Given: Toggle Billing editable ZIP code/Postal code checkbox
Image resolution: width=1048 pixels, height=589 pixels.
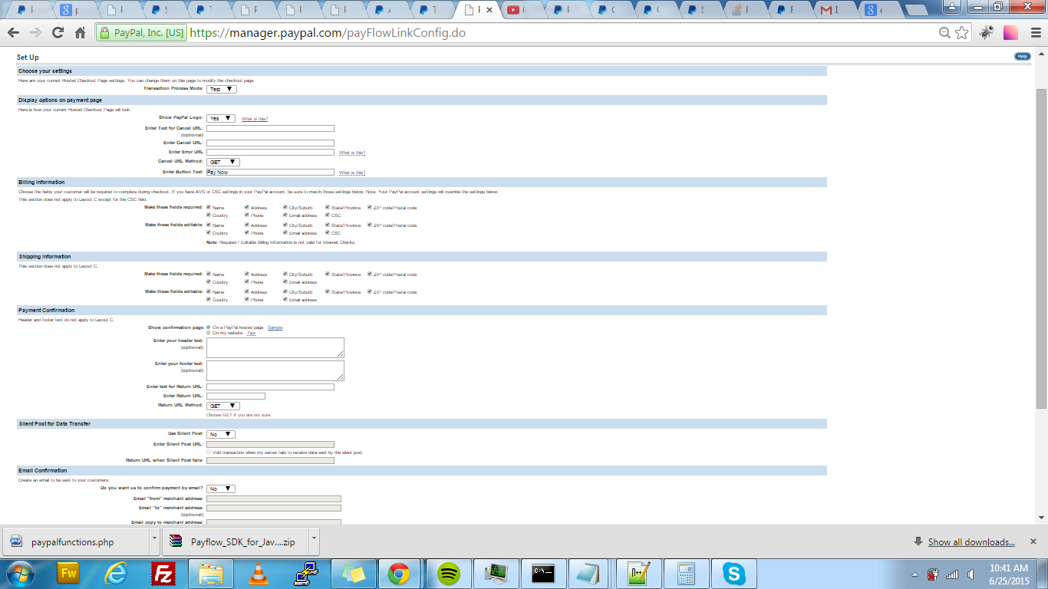Looking at the screenshot, I should 370,225.
